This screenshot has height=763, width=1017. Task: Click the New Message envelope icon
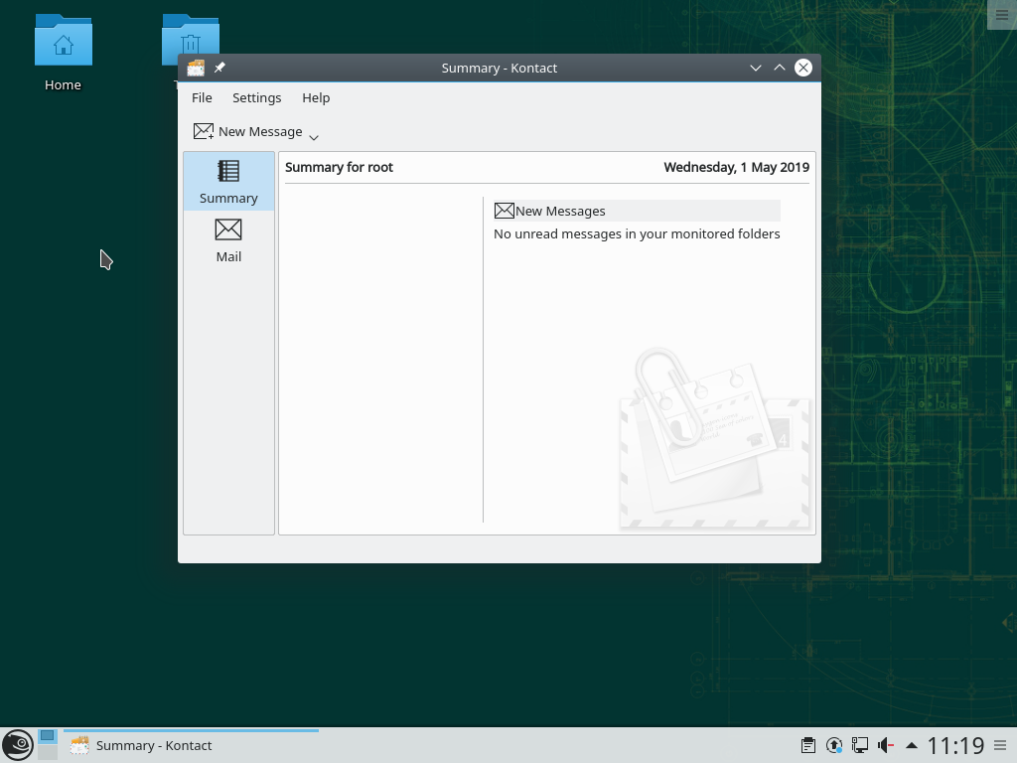204,131
